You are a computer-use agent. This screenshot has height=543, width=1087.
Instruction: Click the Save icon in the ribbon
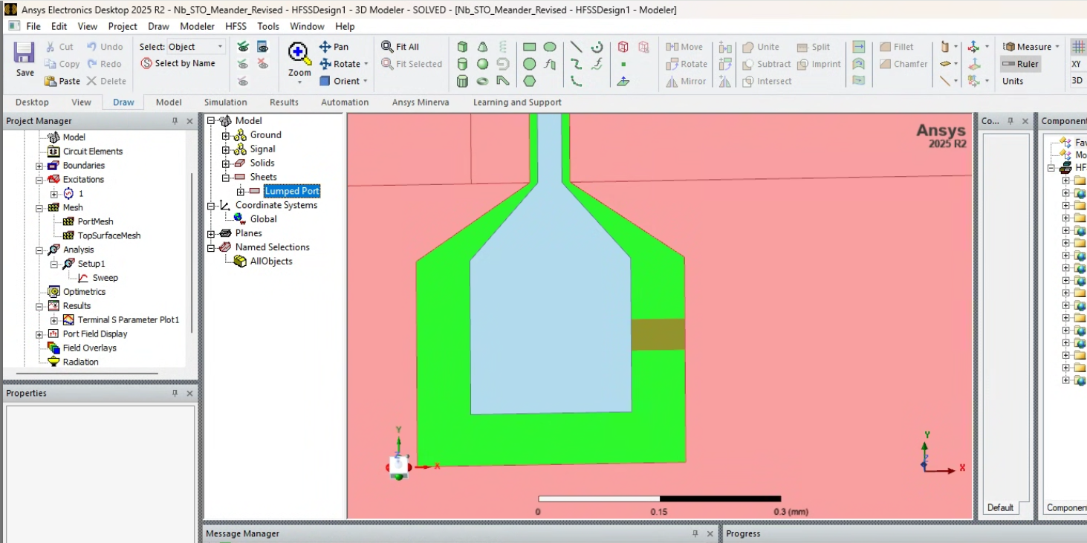point(25,53)
